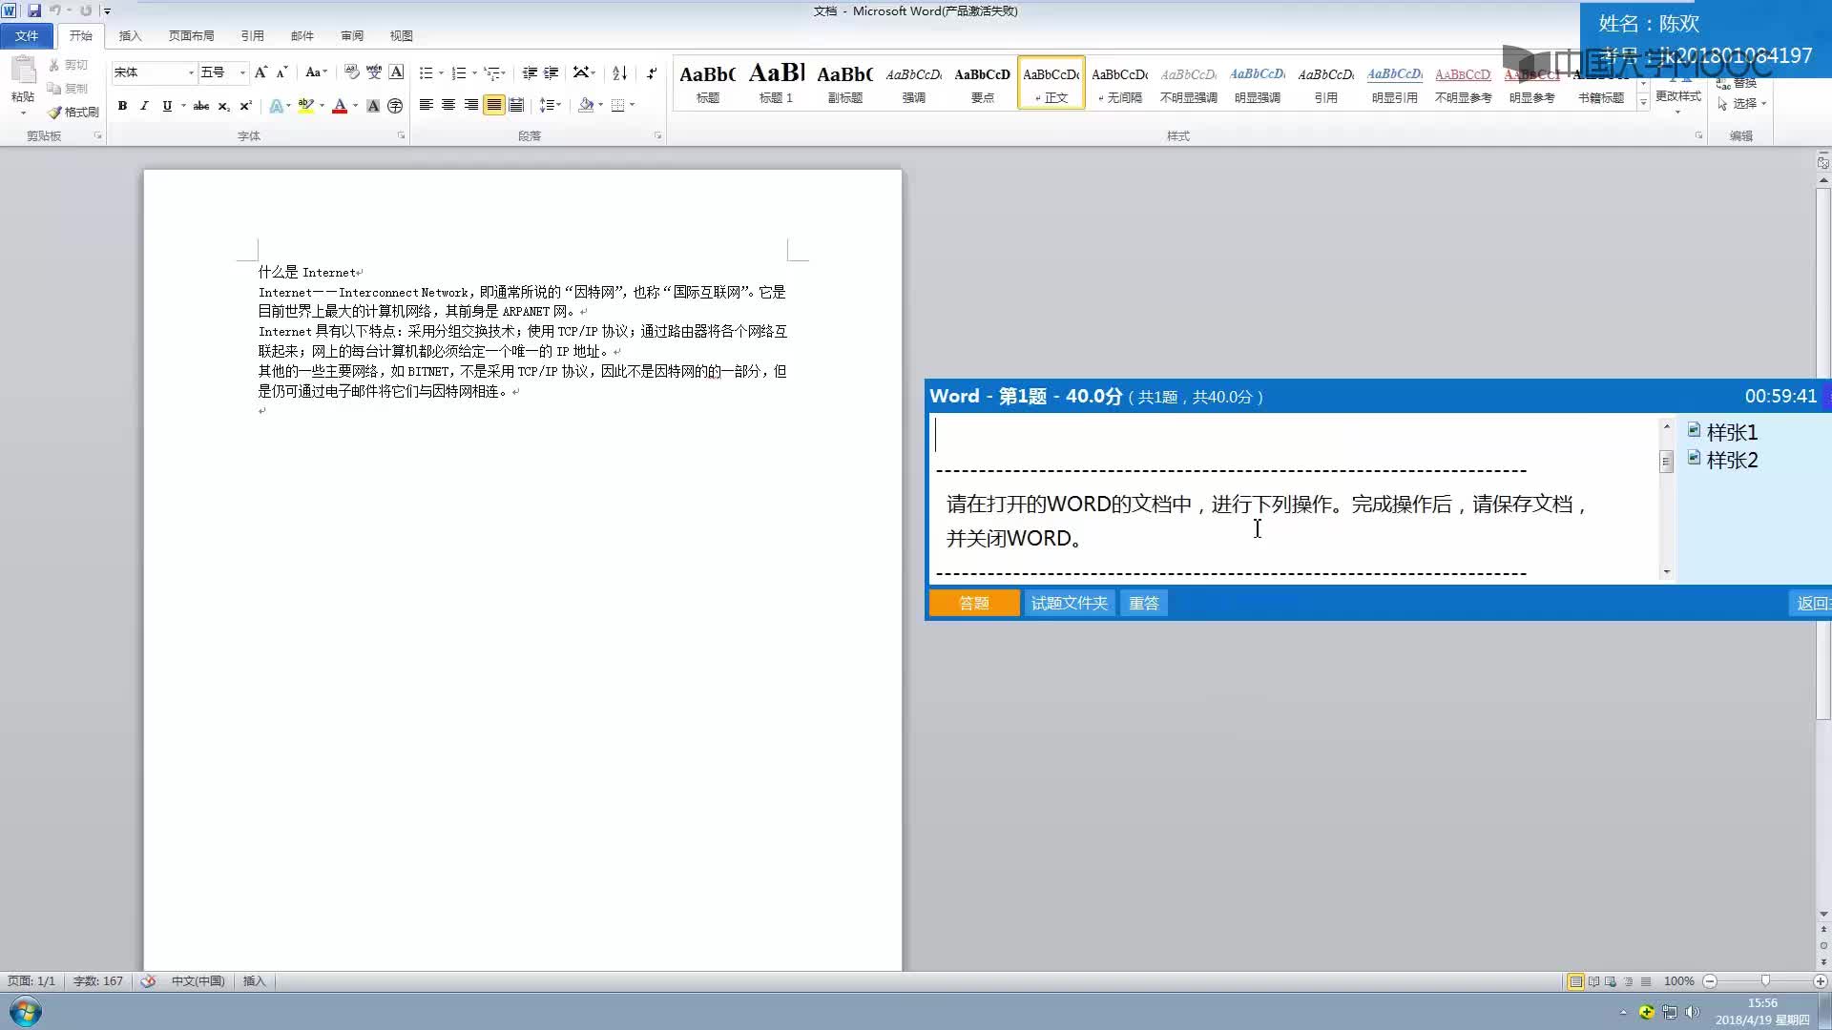Click the text highlight color swatch
Screen dimensions: 1832x1030
[305, 106]
